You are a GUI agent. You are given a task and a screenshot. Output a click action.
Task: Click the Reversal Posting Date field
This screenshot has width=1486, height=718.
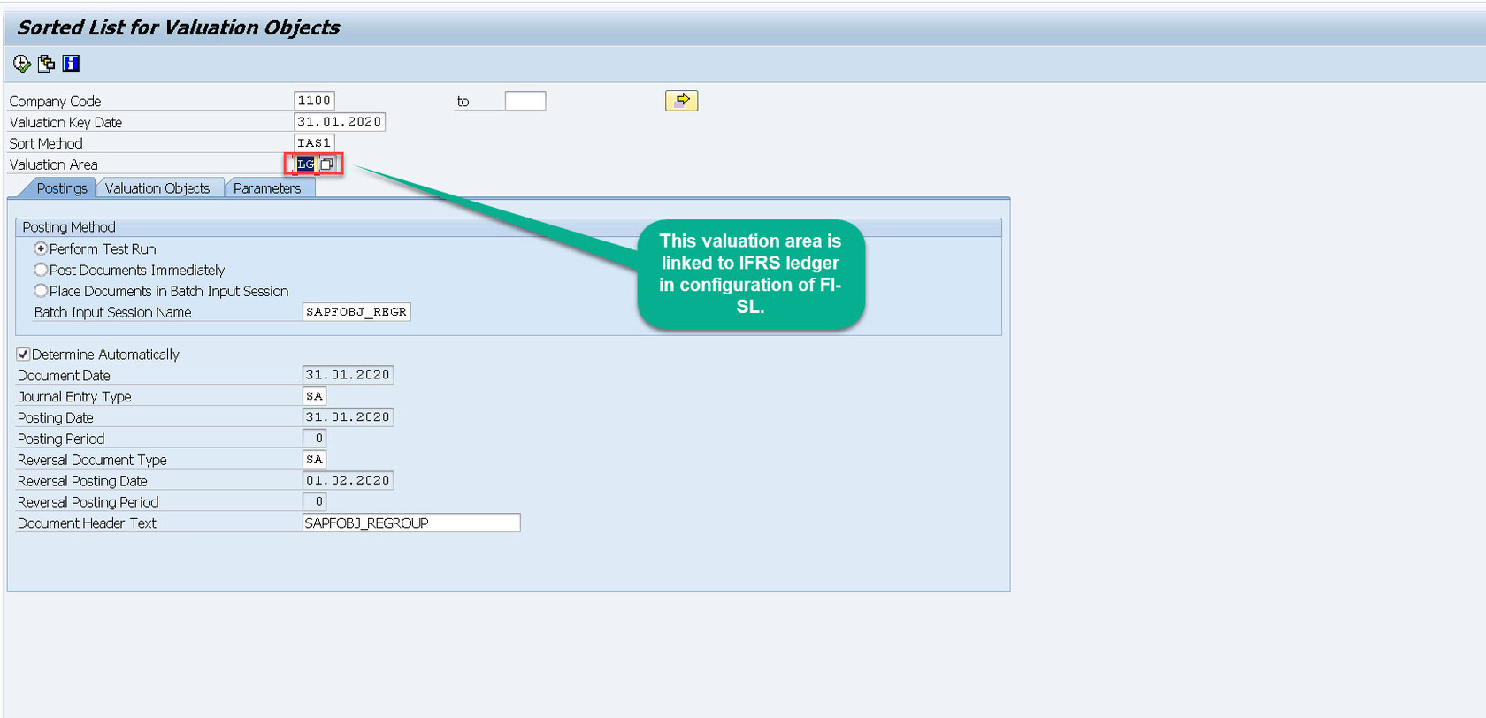point(348,481)
